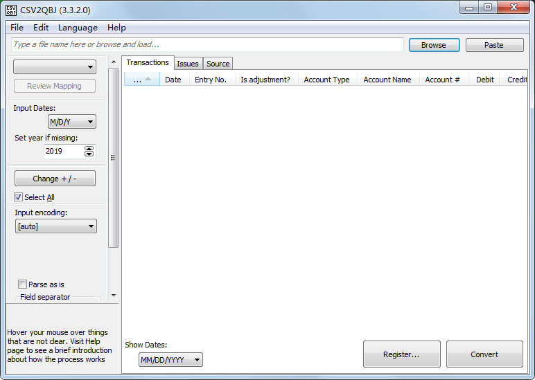Click the left panel scroll up arrow
This screenshot has width=535, height=380.
[114, 62]
